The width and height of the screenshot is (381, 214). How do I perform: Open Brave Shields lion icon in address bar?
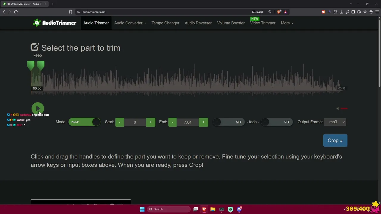click(x=279, y=12)
